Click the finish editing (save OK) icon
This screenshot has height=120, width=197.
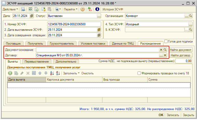click(34, 73)
